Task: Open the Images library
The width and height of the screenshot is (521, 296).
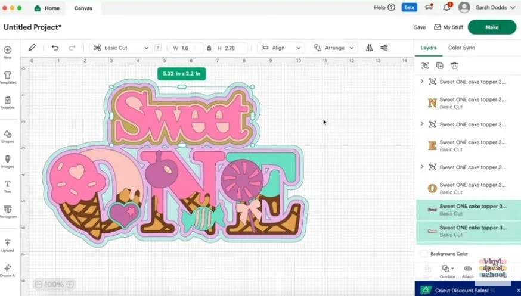Action: tap(7, 161)
